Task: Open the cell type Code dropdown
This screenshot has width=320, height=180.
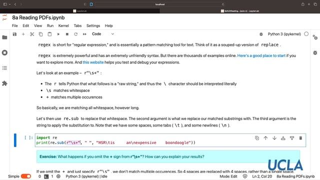Action: (x=103, y=34)
